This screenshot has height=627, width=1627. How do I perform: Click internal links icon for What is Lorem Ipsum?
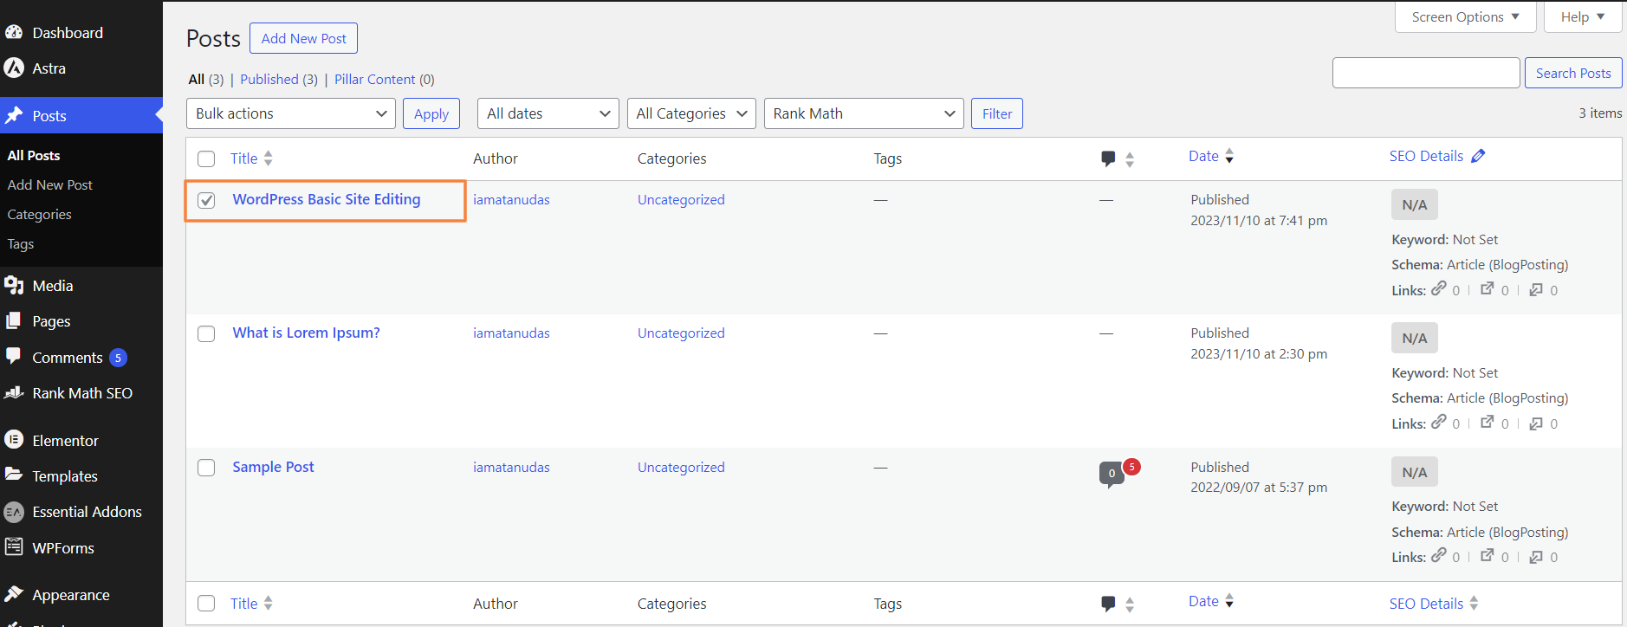pyautogui.click(x=1439, y=422)
